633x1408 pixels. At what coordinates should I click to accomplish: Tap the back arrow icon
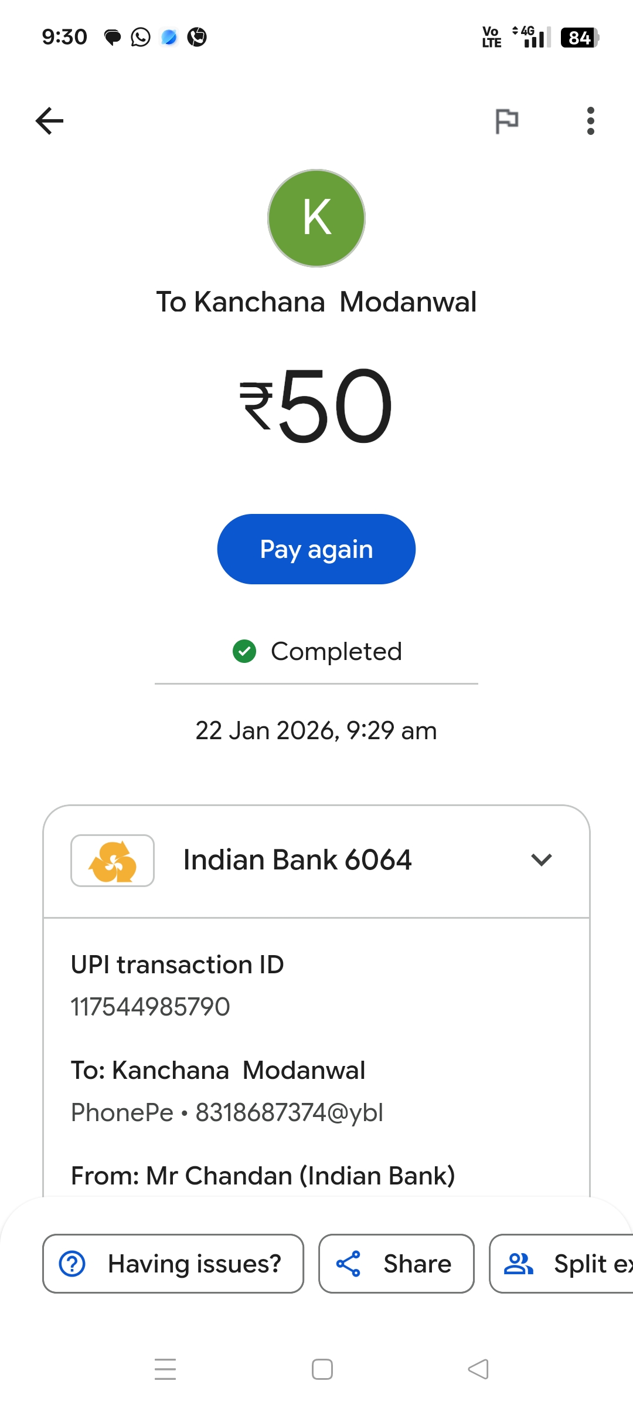tap(50, 121)
